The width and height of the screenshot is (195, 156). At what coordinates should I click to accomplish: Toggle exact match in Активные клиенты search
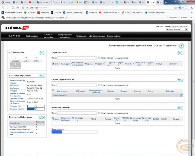click(99, 113)
